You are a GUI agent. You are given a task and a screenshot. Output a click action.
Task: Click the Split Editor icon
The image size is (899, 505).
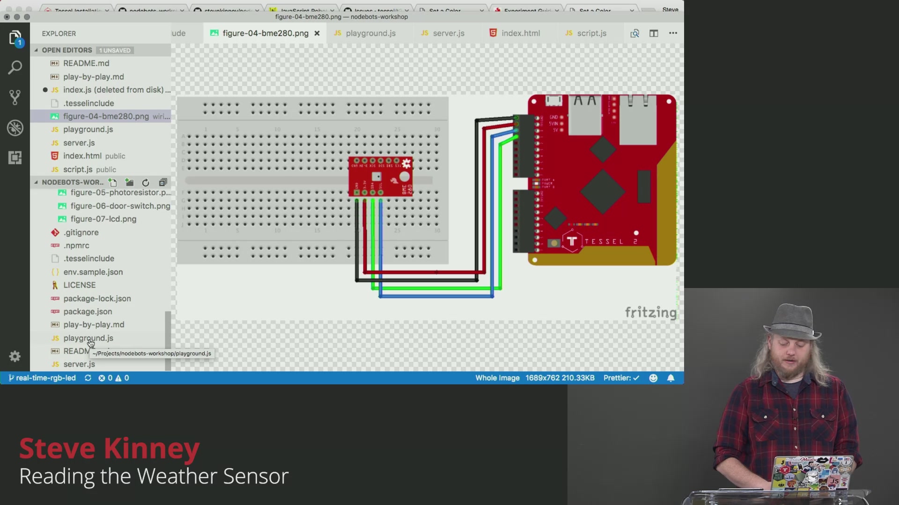pyautogui.click(x=654, y=33)
